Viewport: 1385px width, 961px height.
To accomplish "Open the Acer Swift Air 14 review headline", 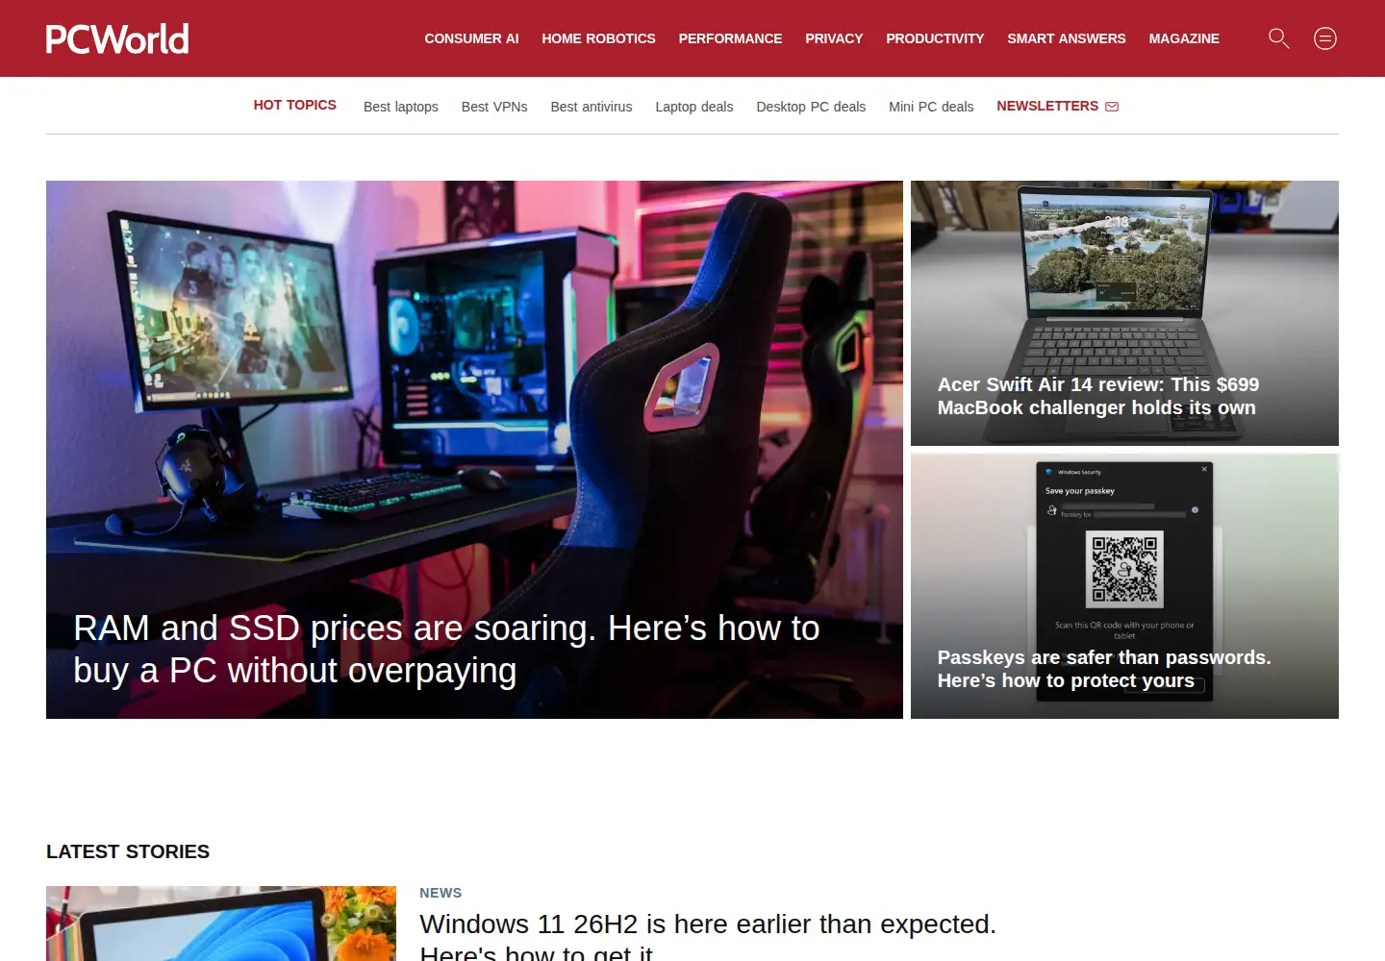I will point(1098,396).
